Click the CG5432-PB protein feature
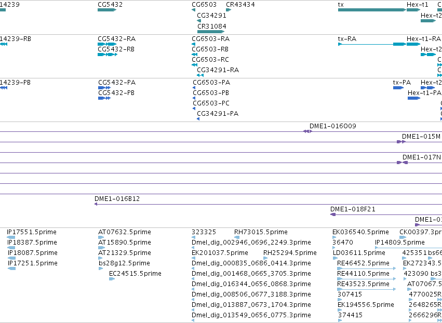The height and width of the screenshot is (323, 442). 104,98
